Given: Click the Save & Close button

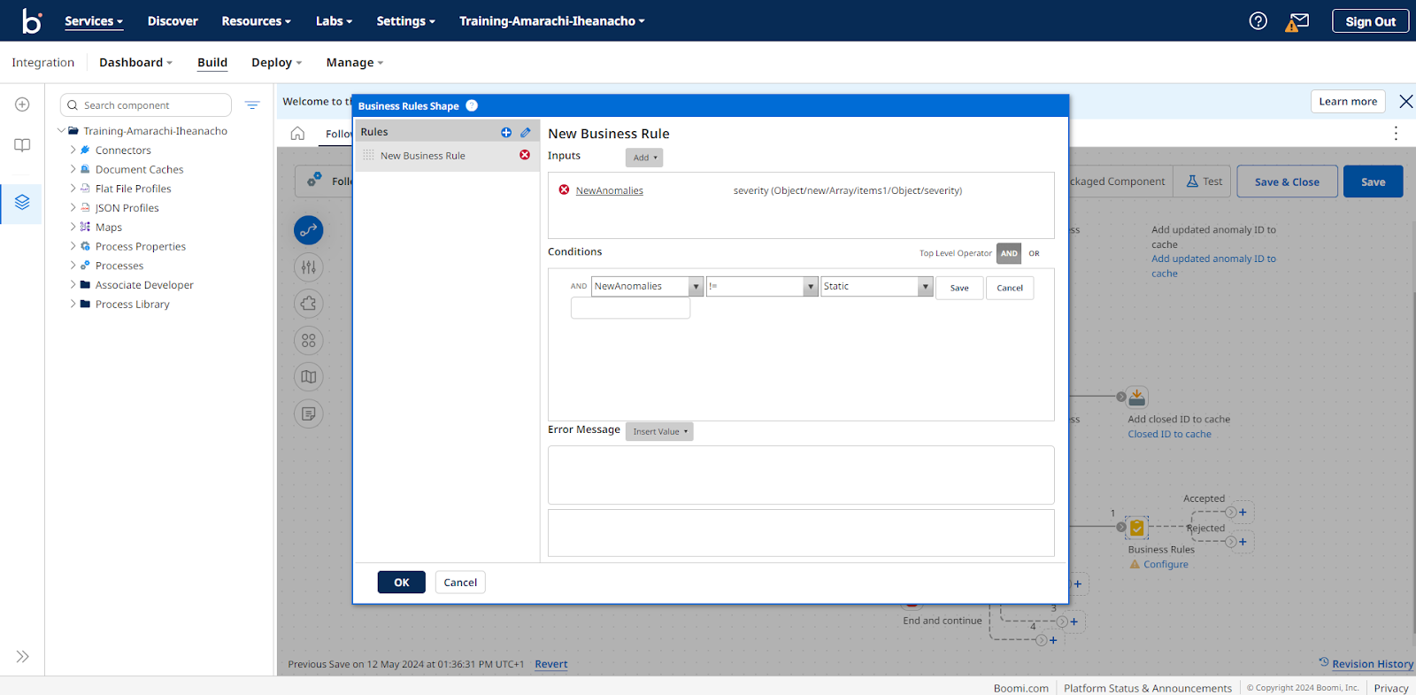Looking at the screenshot, I should 1287,181.
